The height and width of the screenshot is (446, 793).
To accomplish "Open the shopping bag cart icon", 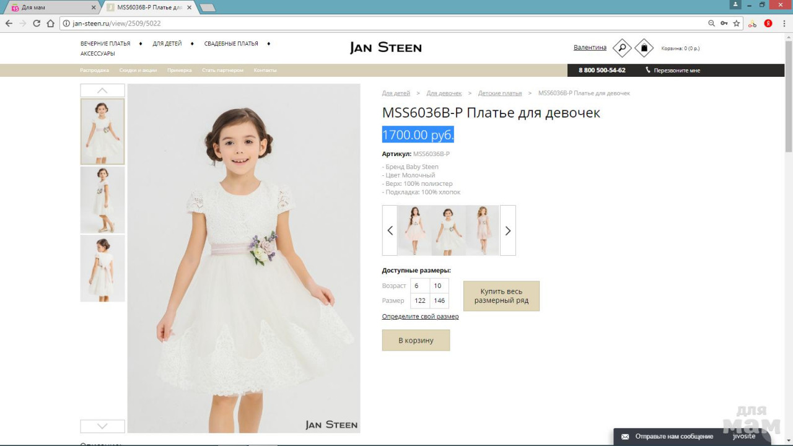I will pos(644,48).
